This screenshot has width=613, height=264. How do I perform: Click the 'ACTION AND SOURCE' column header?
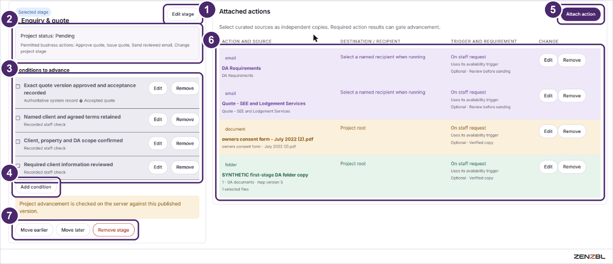click(247, 42)
